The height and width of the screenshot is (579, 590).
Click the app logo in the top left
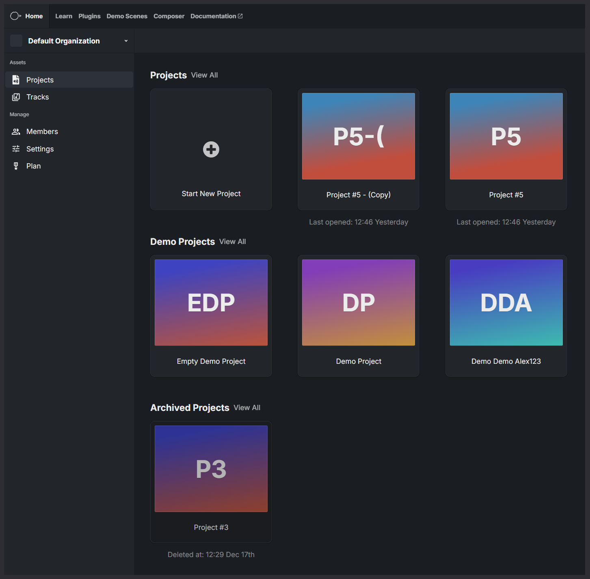pyautogui.click(x=15, y=15)
